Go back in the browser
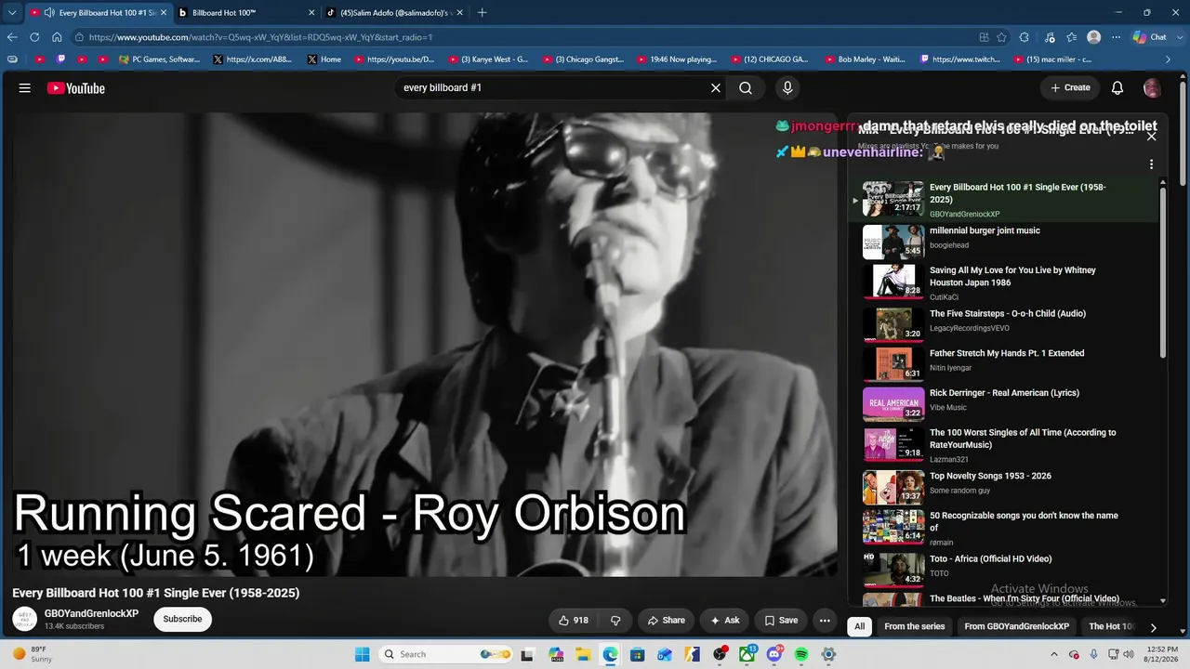The height and width of the screenshot is (669, 1190). pyautogui.click(x=12, y=37)
